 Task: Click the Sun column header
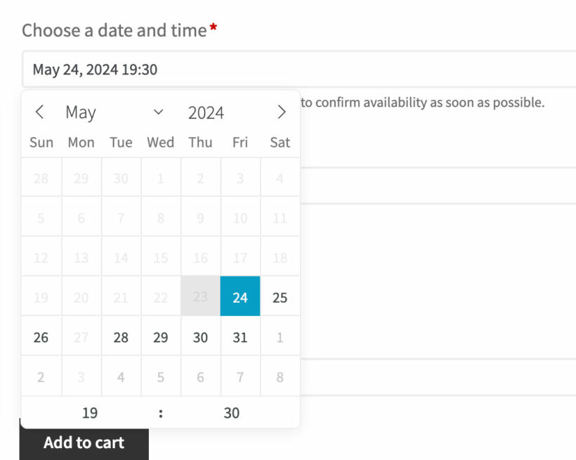pyautogui.click(x=41, y=142)
